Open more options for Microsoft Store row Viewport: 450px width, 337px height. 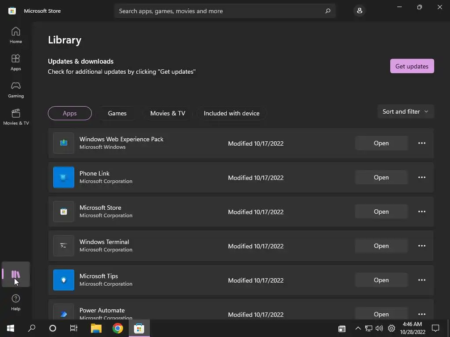point(421,212)
